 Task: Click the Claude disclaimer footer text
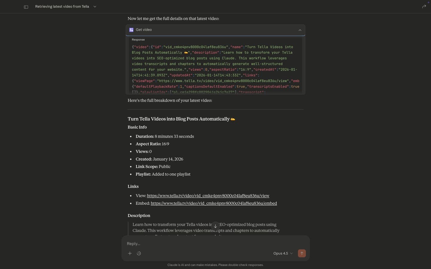(215, 265)
